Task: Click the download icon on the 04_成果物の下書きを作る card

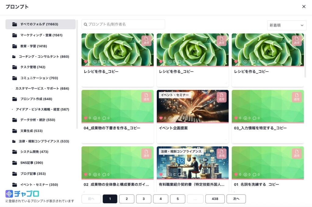Action: [x=95, y=118]
